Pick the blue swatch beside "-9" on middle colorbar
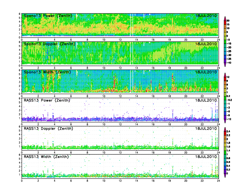This screenshot has width=251, height=194. (225, 113)
